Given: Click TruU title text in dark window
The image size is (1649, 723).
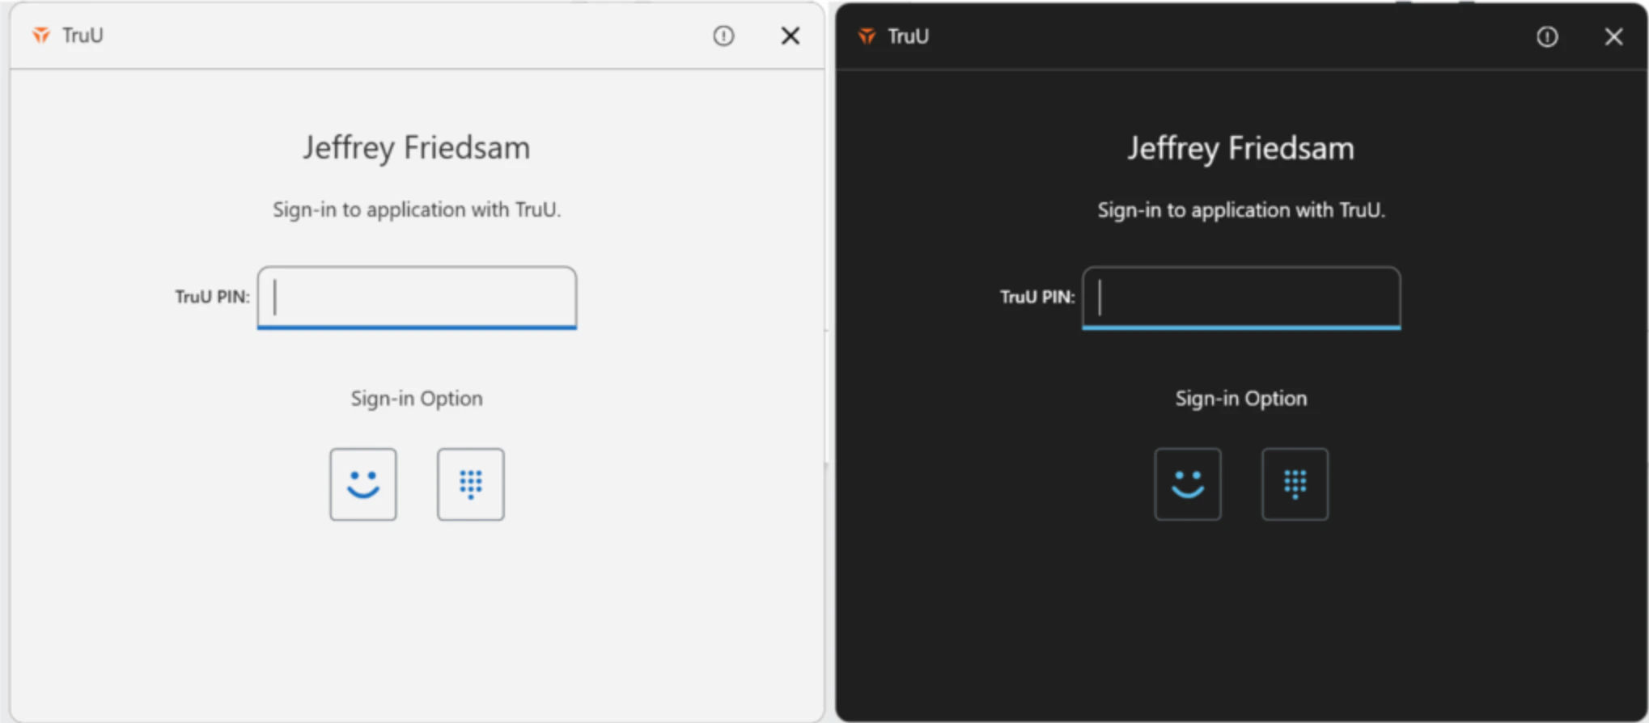Looking at the screenshot, I should pyautogui.click(x=908, y=36).
